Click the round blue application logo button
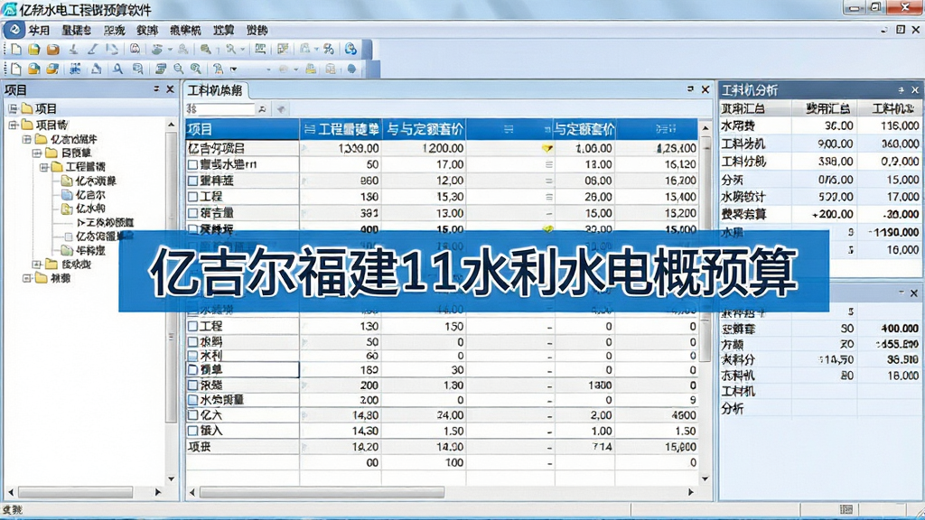The height and width of the screenshot is (520, 925). pyautogui.click(x=14, y=30)
